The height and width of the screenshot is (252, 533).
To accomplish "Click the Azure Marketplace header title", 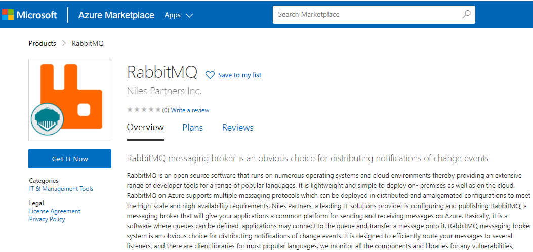I will 116,15.
